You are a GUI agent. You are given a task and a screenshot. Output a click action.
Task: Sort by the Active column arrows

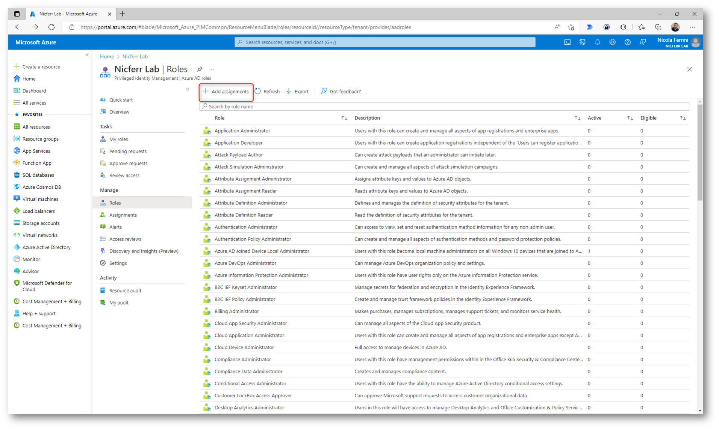coord(630,118)
